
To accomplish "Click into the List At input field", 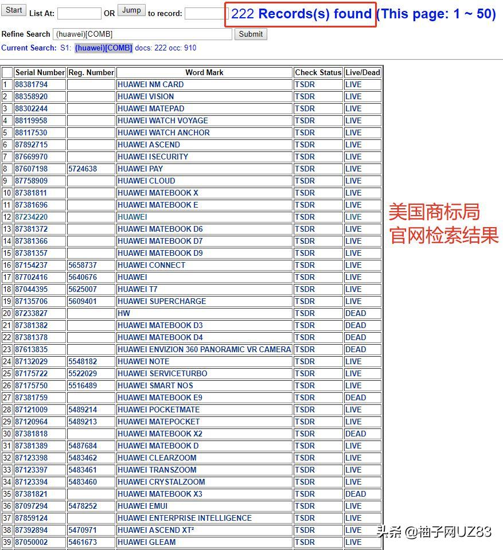I will [x=79, y=13].
